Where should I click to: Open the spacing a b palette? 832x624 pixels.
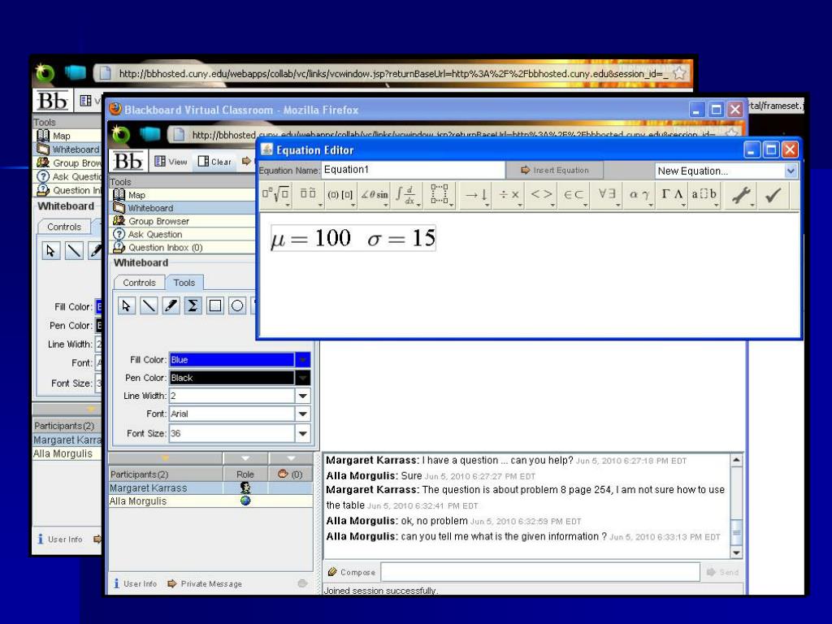[704, 195]
